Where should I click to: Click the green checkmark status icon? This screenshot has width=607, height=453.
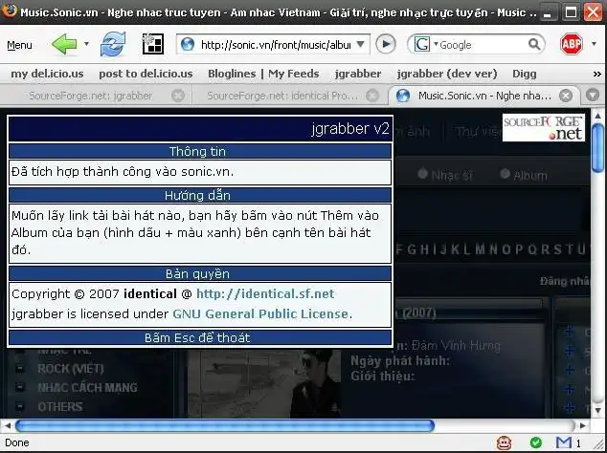(536, 442)
